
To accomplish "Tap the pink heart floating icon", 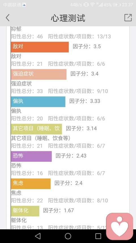I will [x=120, y=226].
